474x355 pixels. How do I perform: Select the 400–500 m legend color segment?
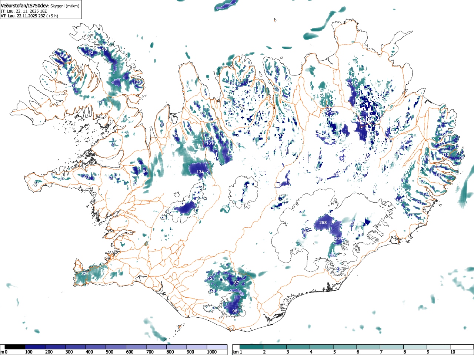(x=96, y=347)
